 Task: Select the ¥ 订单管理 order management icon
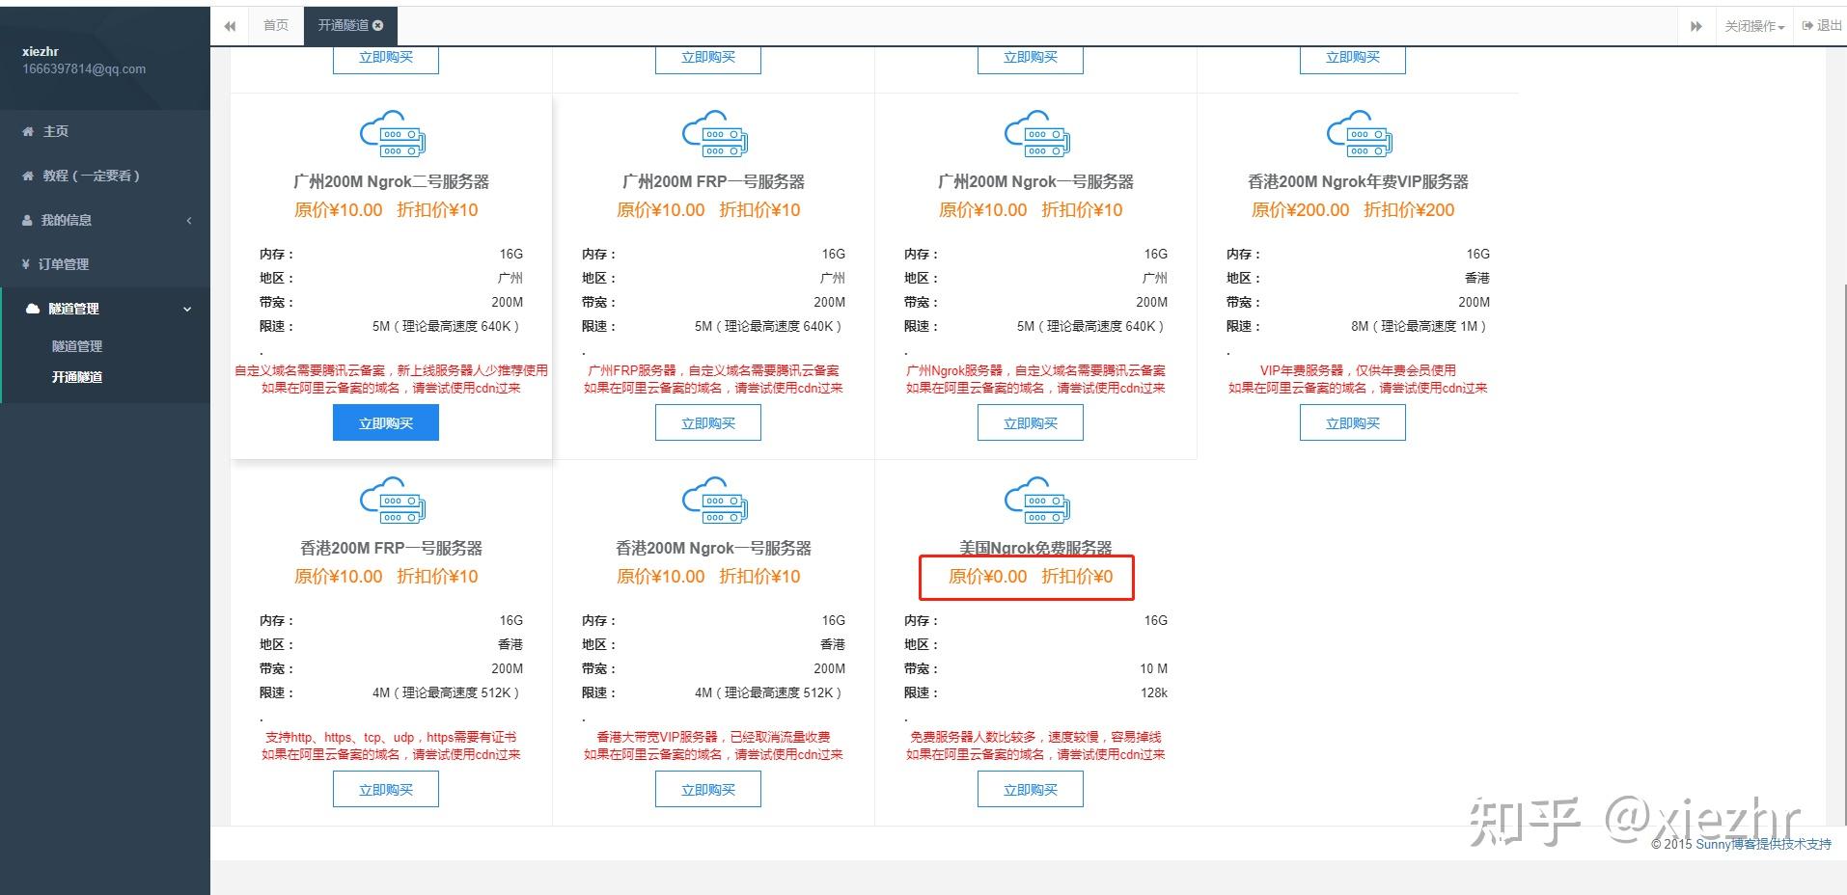pos(26,263)
